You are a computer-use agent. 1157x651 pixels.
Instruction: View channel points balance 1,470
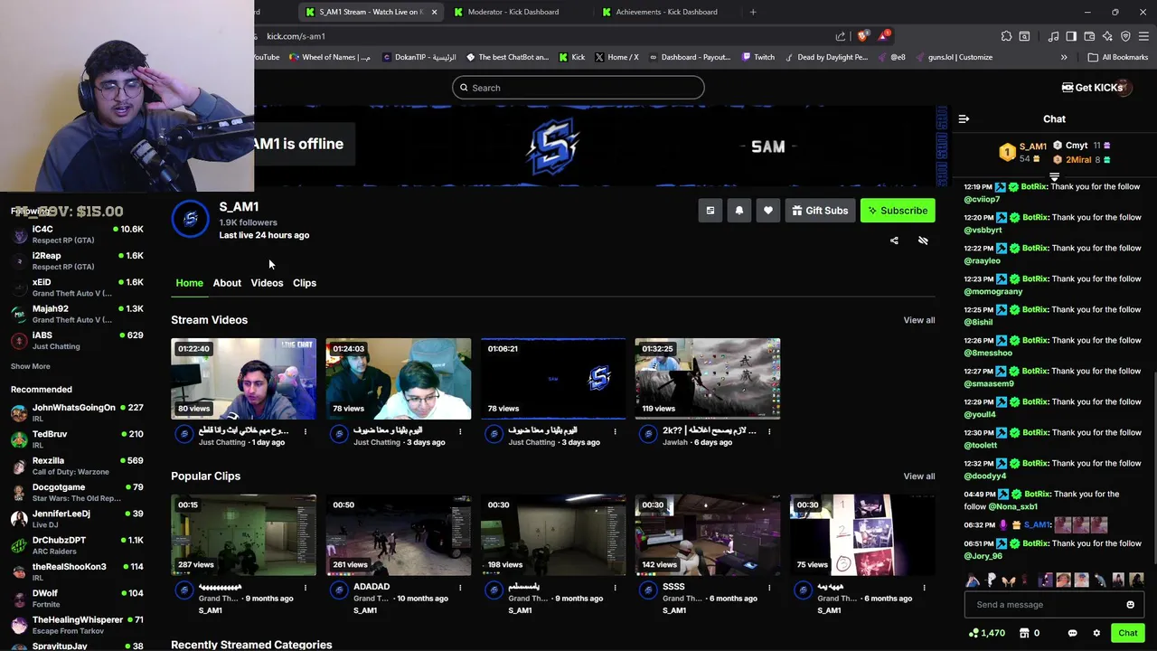986,633
